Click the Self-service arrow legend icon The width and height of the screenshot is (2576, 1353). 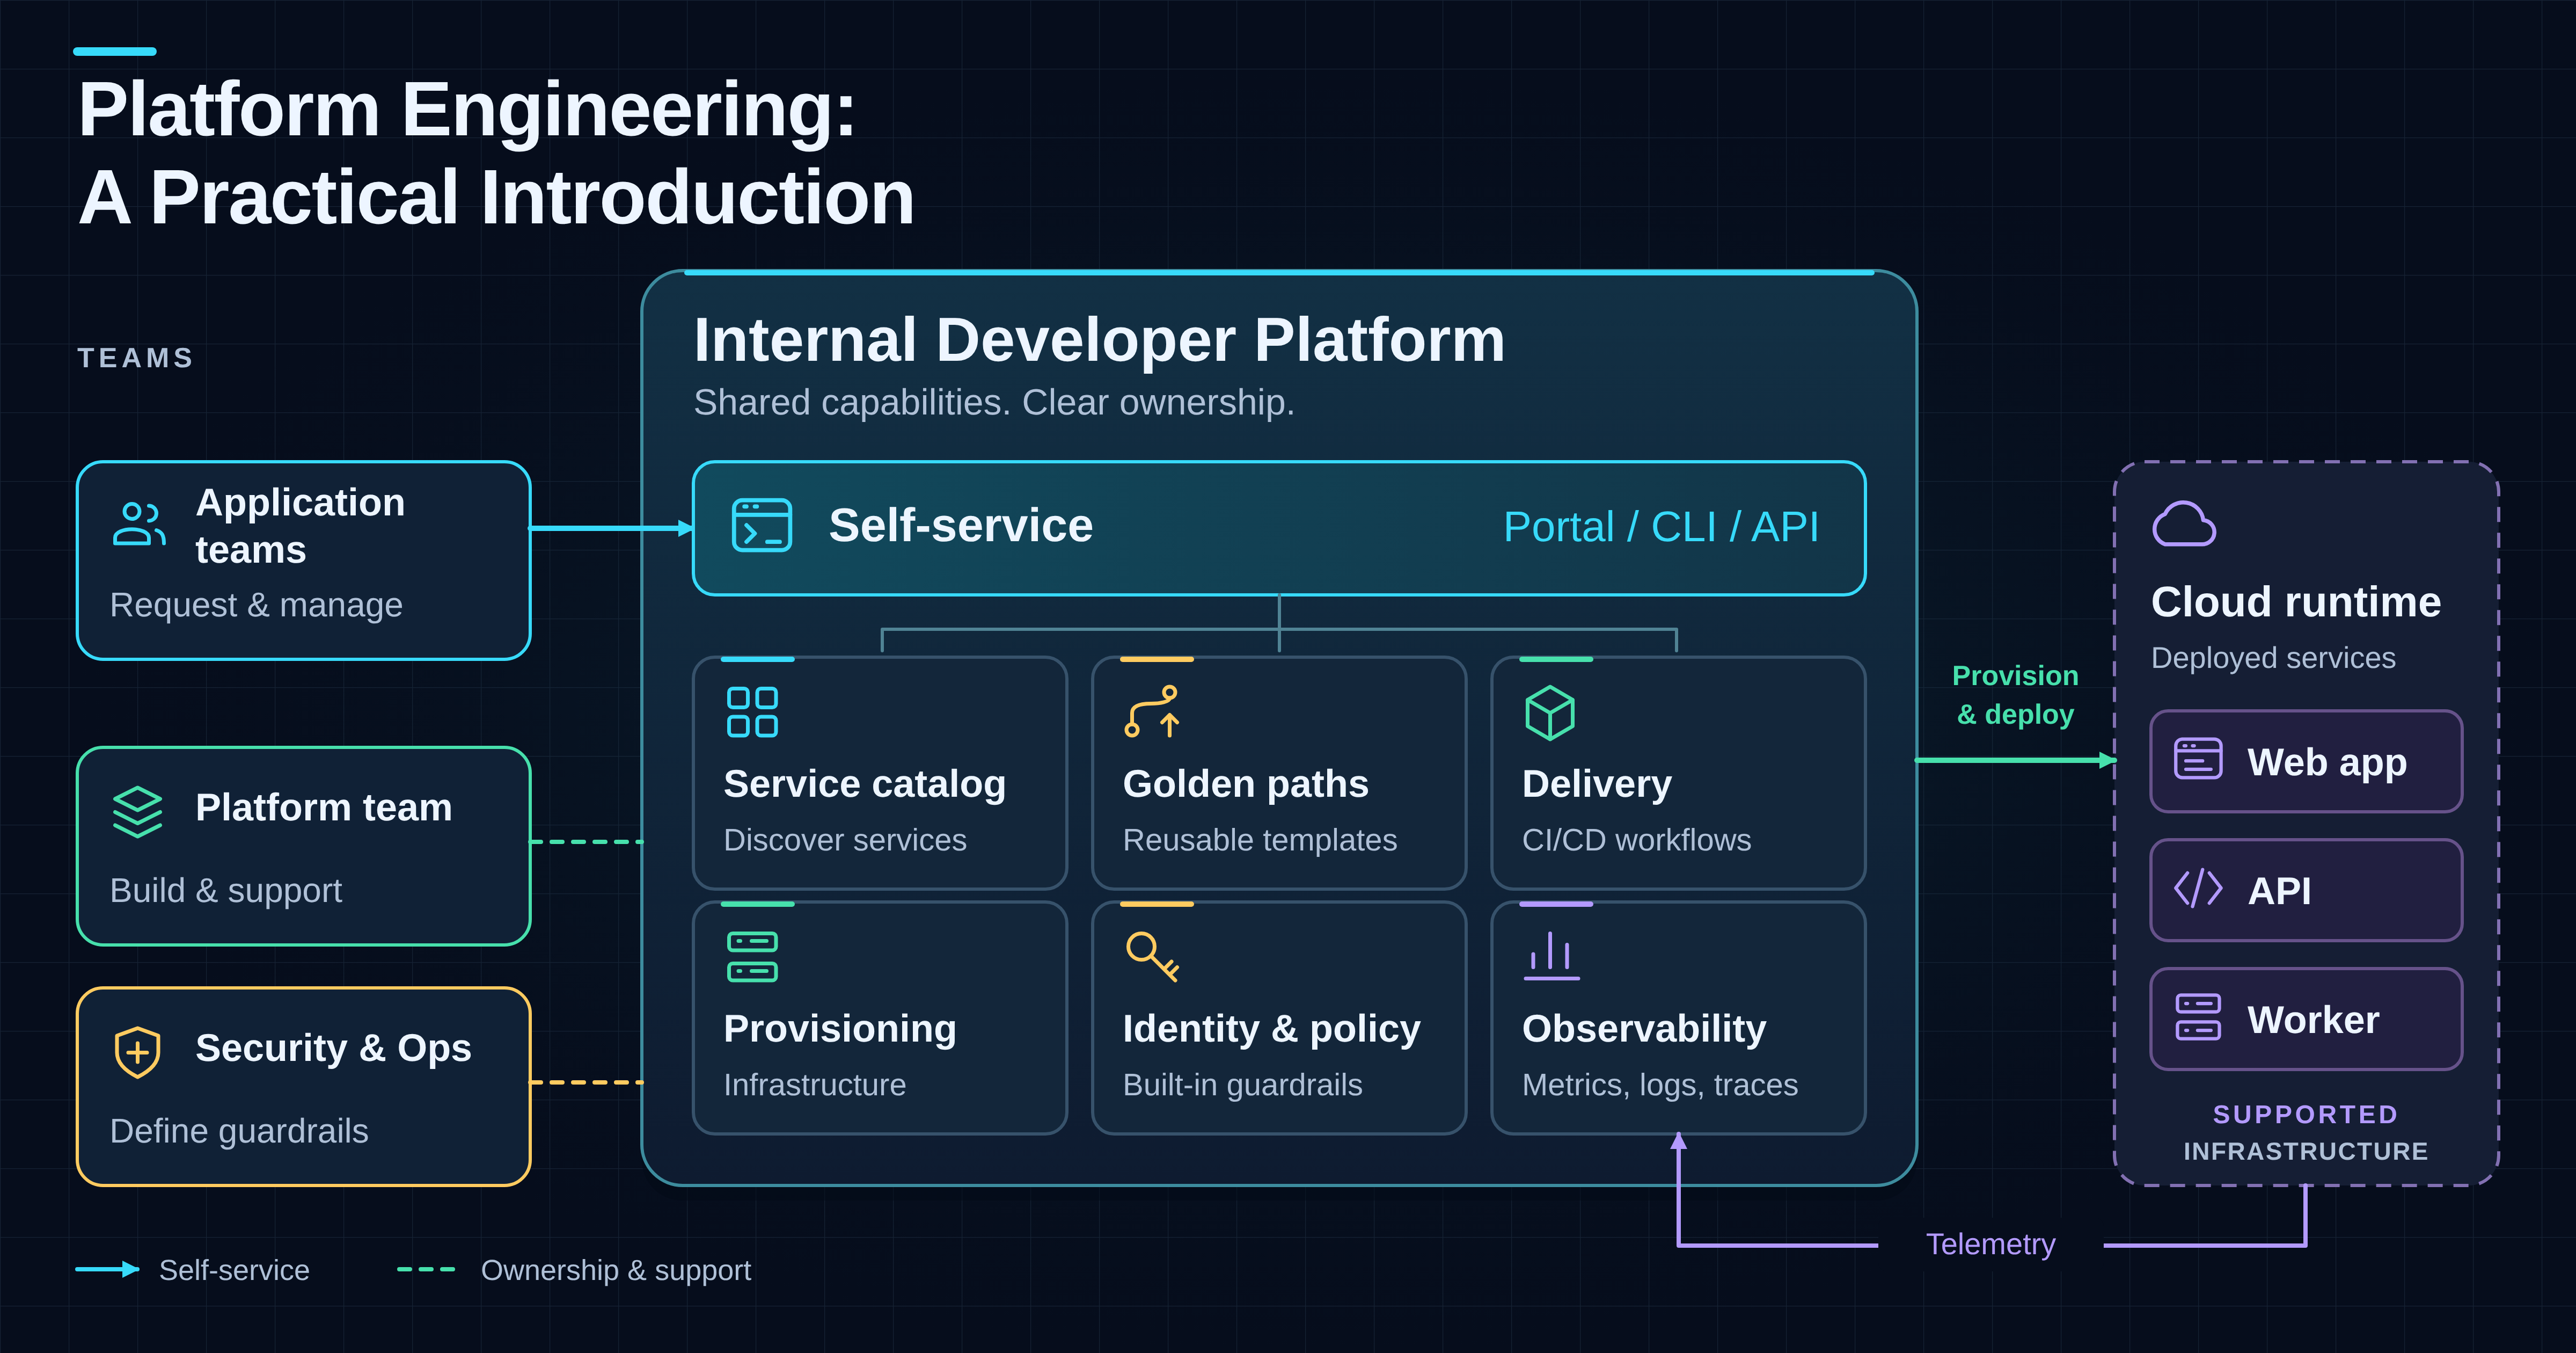pos(108,1269)
